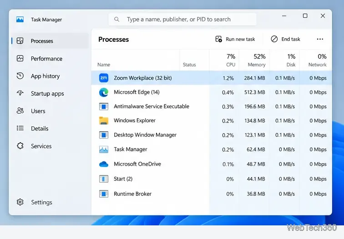344x239 pixels.
Task: Click the Users people icon
Action: click(20, 110)
